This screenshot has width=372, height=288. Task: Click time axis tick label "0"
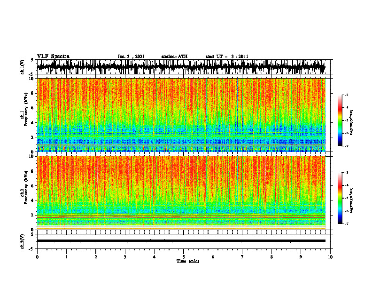click(x=37, y=257)
